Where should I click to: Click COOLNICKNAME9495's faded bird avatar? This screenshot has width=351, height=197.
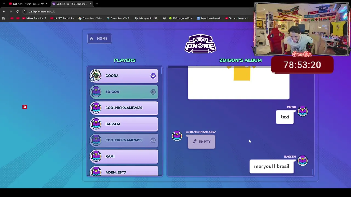coord(96,140)
